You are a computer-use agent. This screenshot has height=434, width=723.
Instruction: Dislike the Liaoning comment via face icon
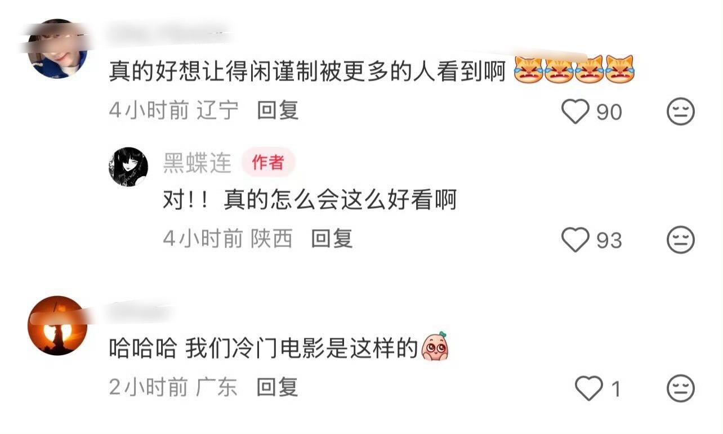(x=681, y=111)
